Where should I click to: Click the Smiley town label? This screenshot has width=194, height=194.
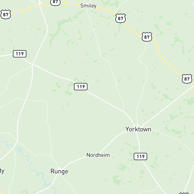88,6
